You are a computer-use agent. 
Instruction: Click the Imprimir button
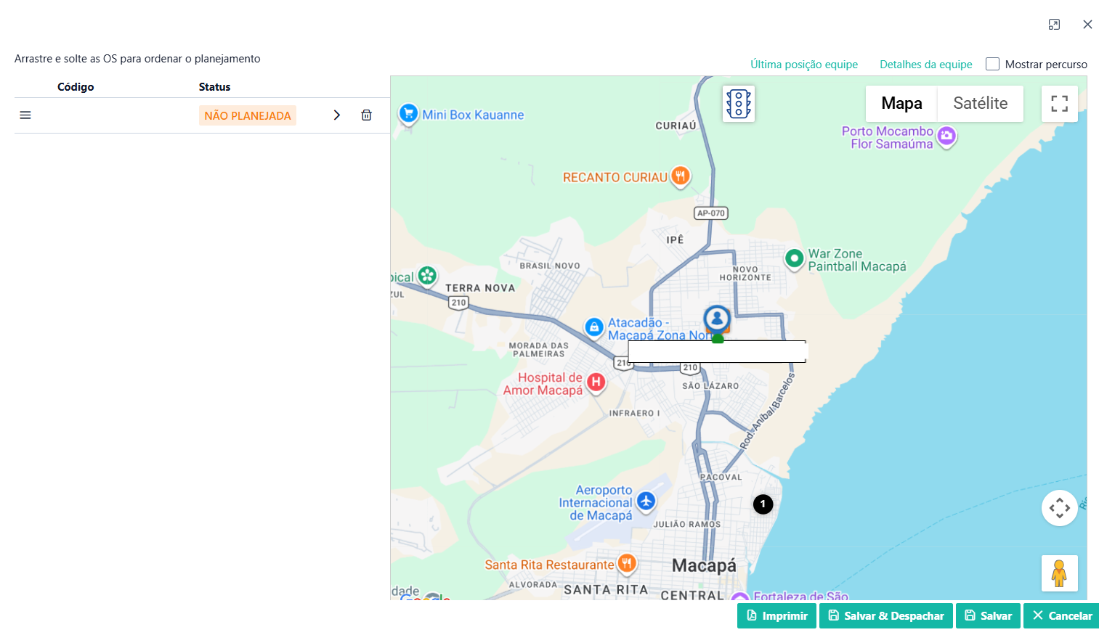[776, 615]
